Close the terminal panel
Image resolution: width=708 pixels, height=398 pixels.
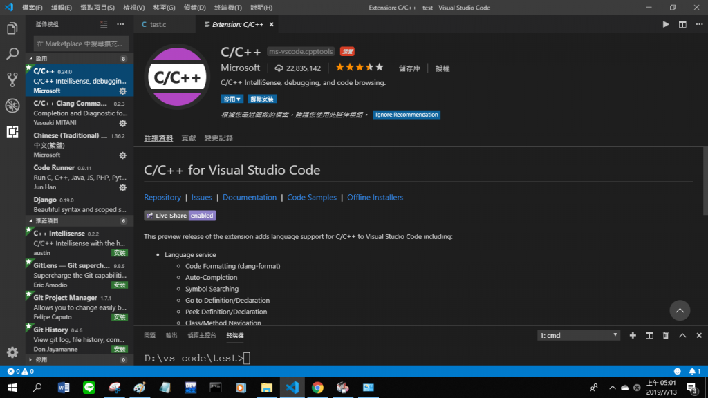(699, 335)
